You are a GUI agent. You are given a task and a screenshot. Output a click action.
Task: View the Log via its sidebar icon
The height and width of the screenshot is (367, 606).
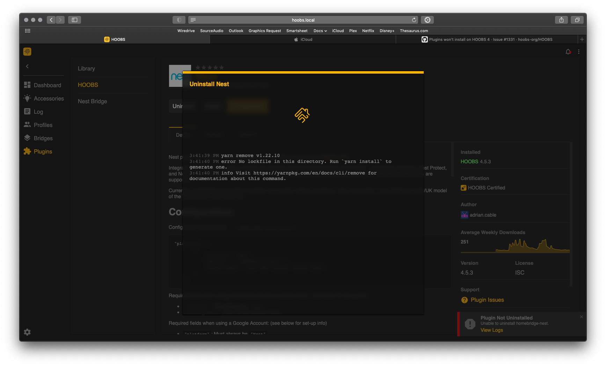[38, 112]
